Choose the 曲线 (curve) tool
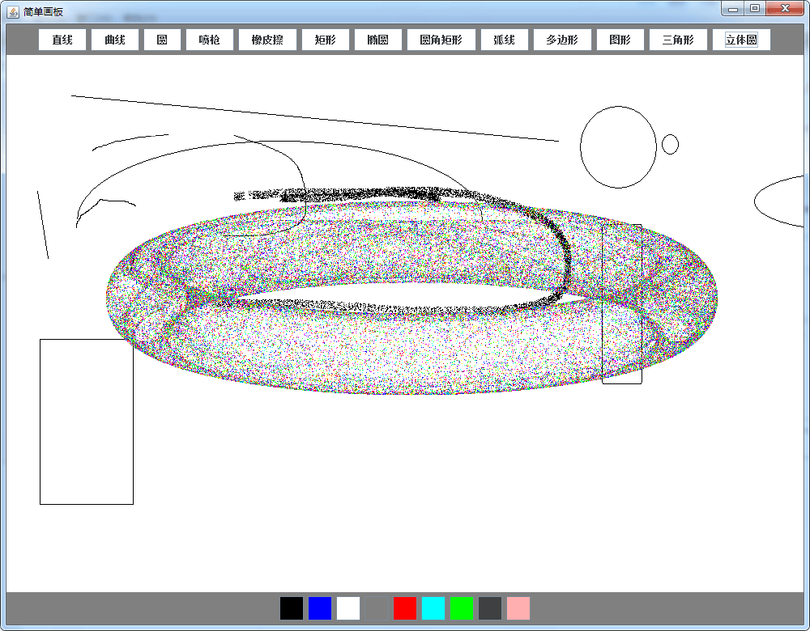Viewport: 810px width, 631px height. pyautogui.click(x=115, y=40)
